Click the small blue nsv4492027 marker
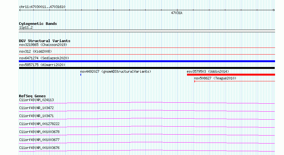The height and width of the screenshot is (155, 284). pyautogui.click(x=81, y=75)
